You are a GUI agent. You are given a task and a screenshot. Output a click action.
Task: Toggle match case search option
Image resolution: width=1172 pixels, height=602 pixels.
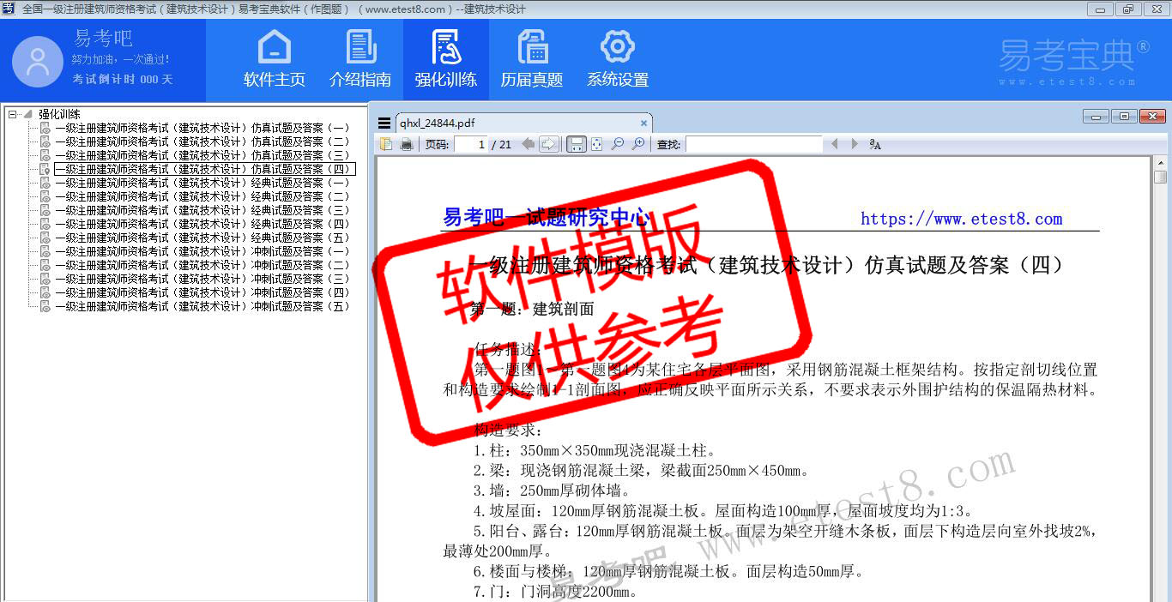875,144
